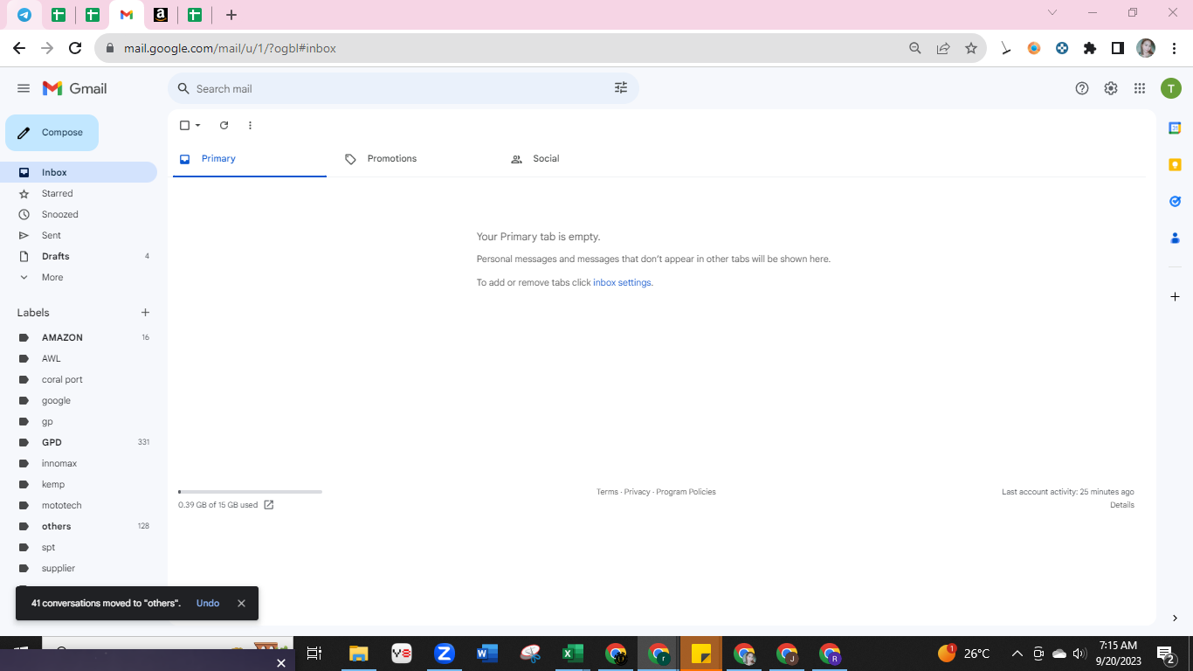Switch to the Primary tab
Screen dimensions: 1193x671
tap(250, 159)
